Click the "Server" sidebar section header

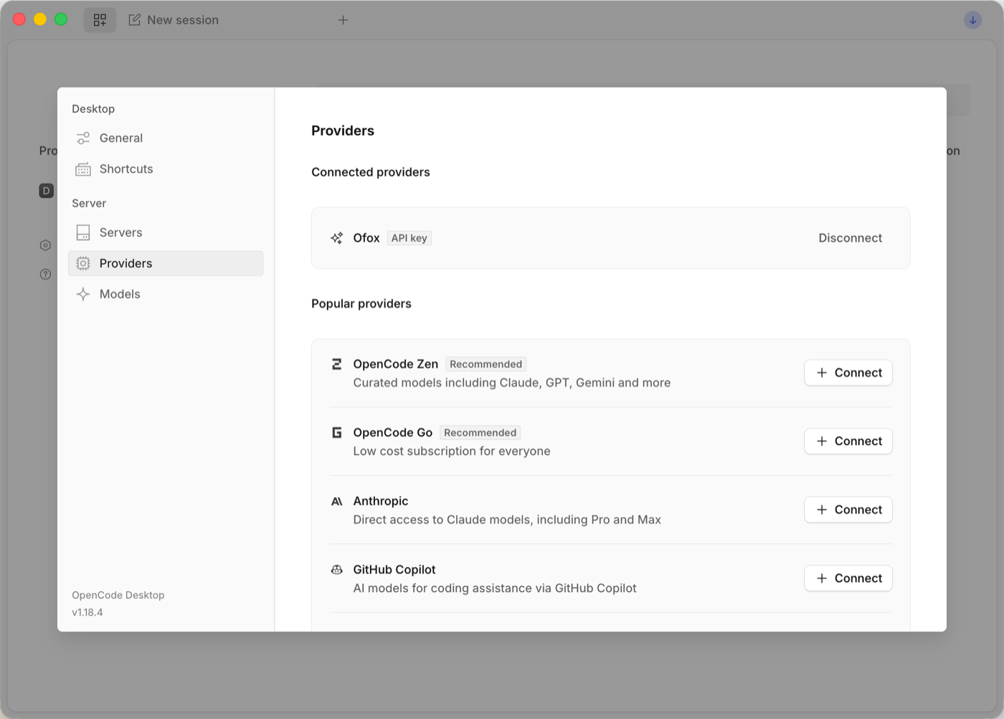89,204
